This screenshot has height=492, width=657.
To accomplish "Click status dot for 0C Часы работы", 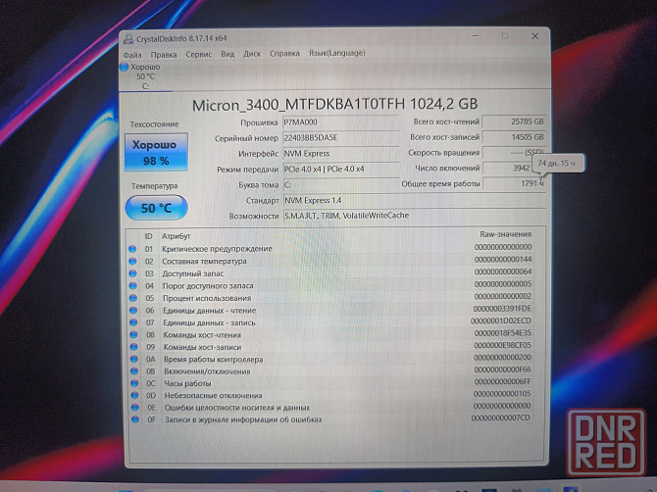I will tap(135, 383).
